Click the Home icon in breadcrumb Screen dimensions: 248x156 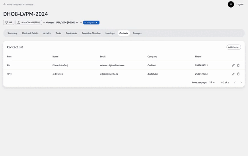[x=5, y=5]
